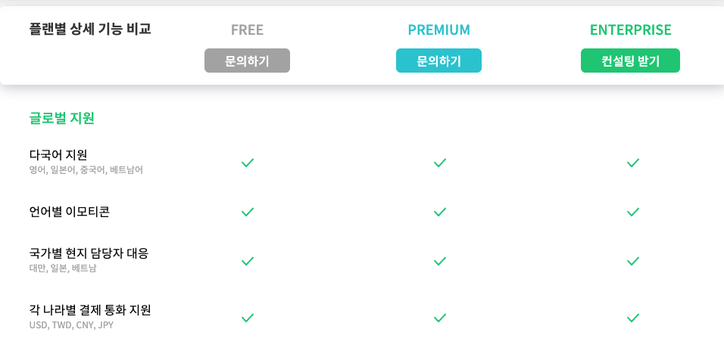The image size is (724, 351).
Task: Click the PREMIUM checkmark for 언어별 이모티콘
Action: pyautogui.click(x=439, y=212)
